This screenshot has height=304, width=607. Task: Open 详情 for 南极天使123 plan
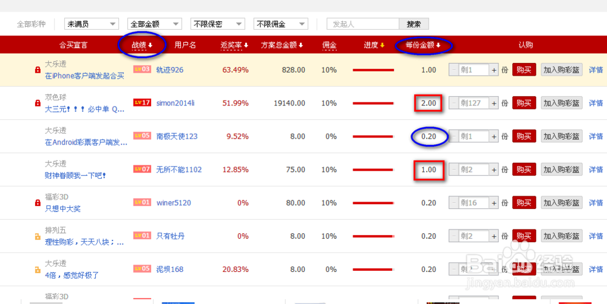tap(596, 136)
